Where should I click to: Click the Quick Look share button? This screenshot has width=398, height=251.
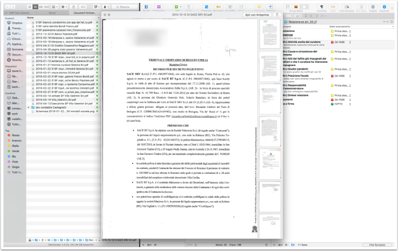(277, 15)
